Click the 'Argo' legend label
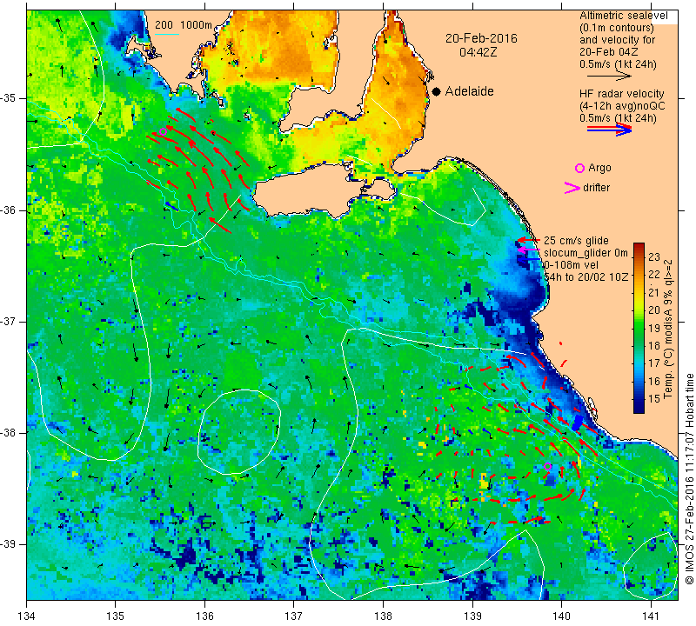 599,168
